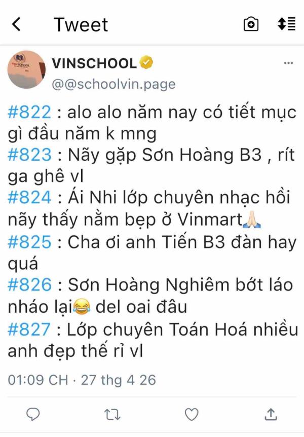Open the VINSCHOOL profile picture

[x=26, y=69]
